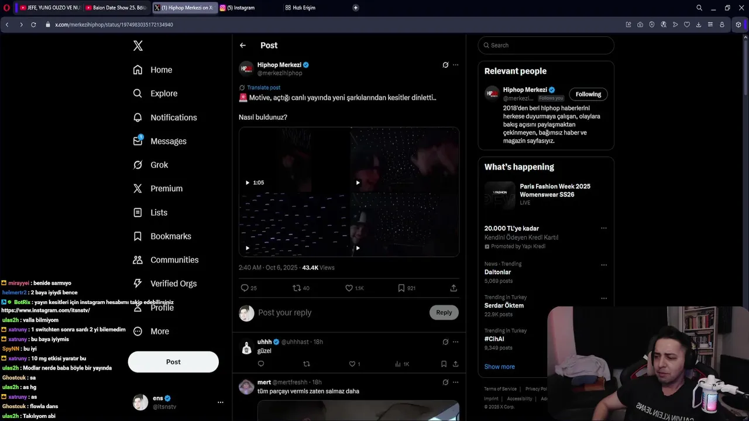This screenshot has width=749, height=421.
Task: Open Paris Fashion Week 2025 live event
Action: pos(546,195)
